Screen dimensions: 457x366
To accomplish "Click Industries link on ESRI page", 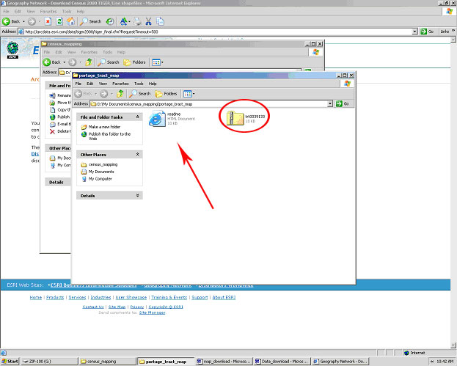I will coord(100,298).
